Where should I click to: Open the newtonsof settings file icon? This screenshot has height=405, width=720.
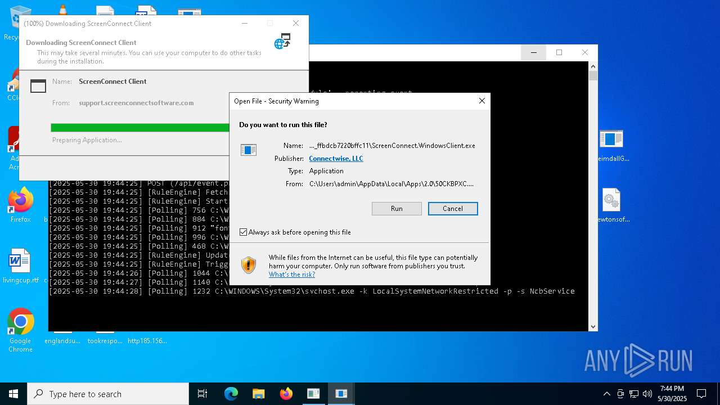pos(612,206)
